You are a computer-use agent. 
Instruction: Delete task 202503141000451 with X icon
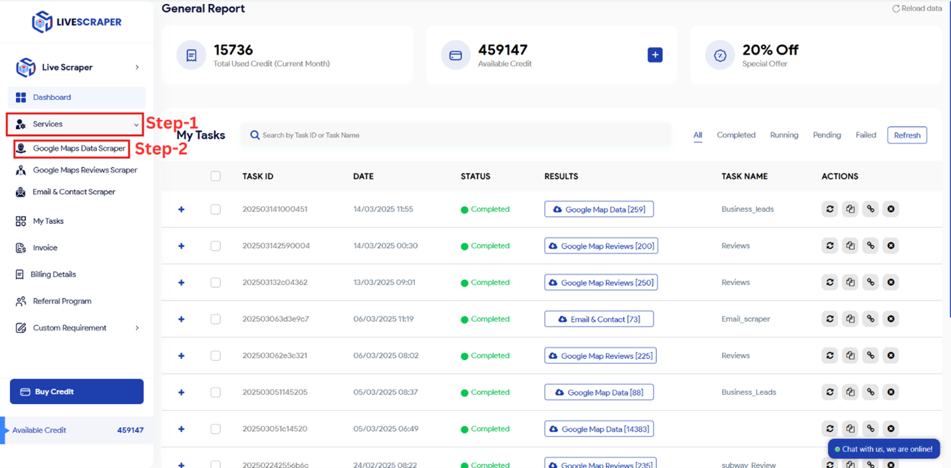pos(891,209)
